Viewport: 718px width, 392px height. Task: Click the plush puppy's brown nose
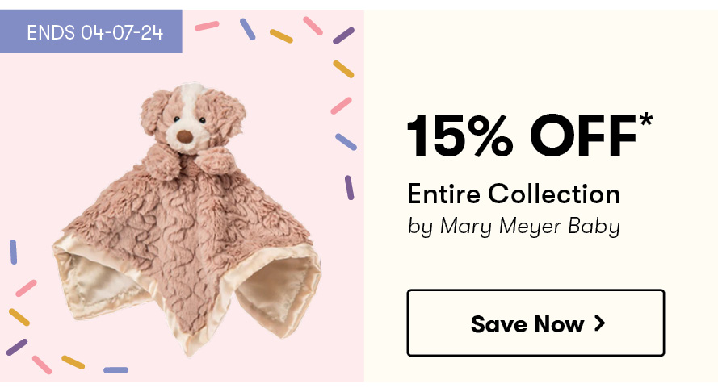click(x=184, y=136)
